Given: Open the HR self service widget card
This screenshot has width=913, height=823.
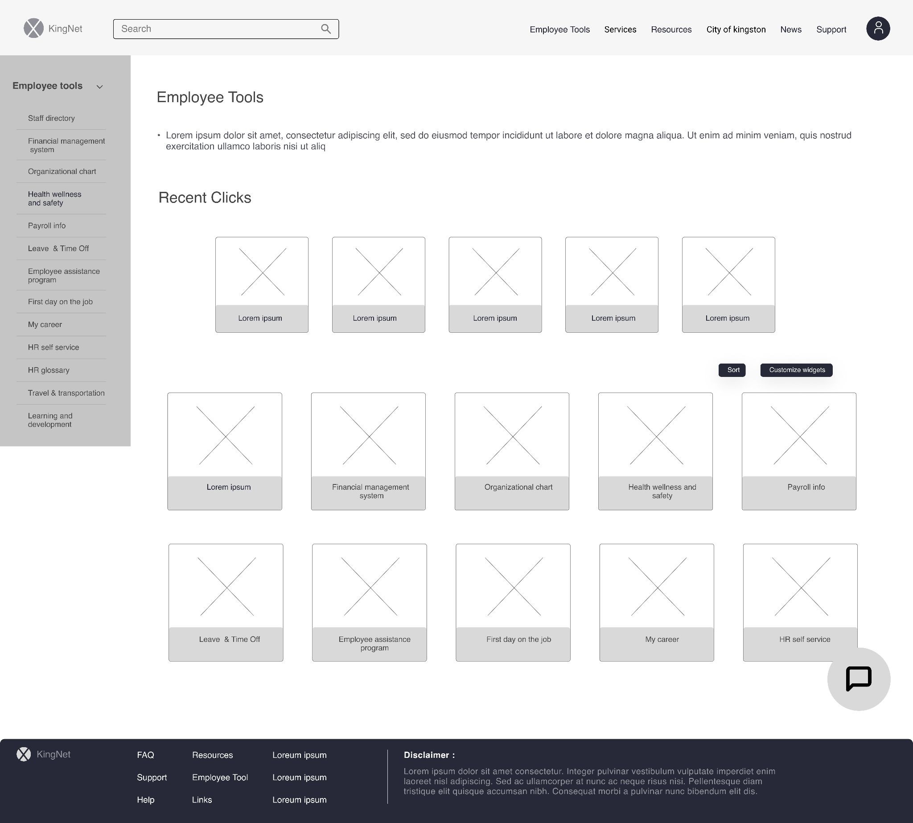Looking at the screenshot, I should pyautogui.click(x=800, y=602).
